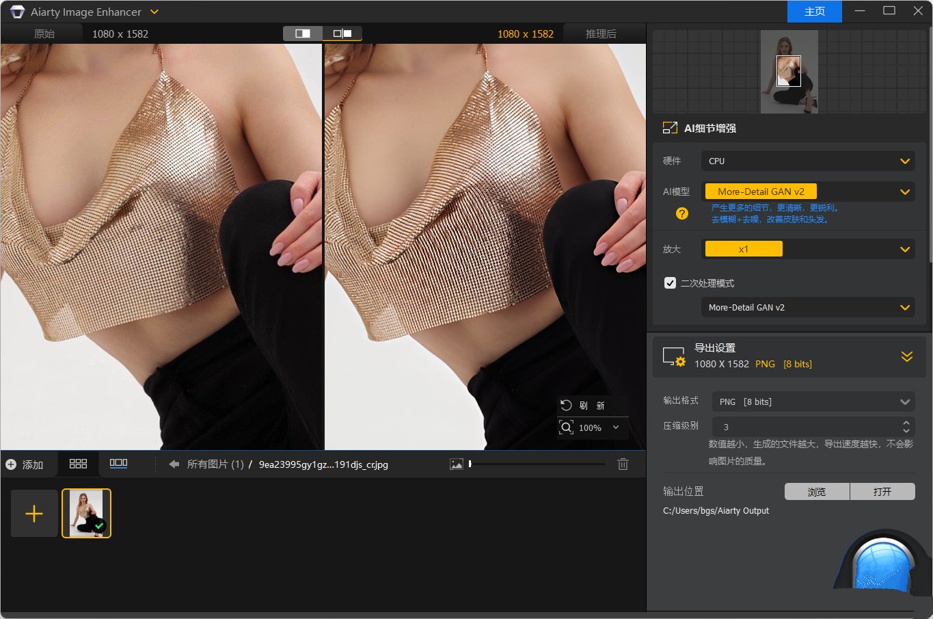Click the yellow 1080 x 1582 output resolution label
This screenshot has width=933, height=619.
pyautogui.click(x=526, y=34)
